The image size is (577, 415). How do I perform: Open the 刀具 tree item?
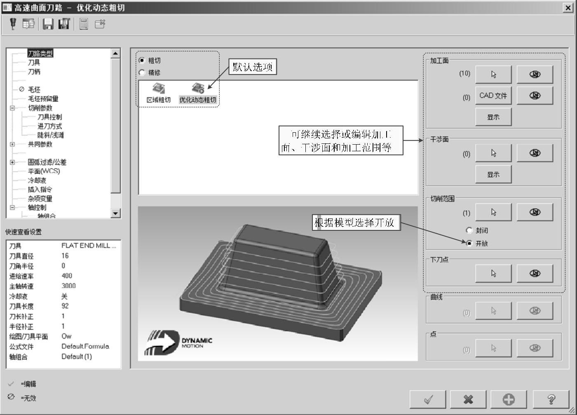point(34,63)
